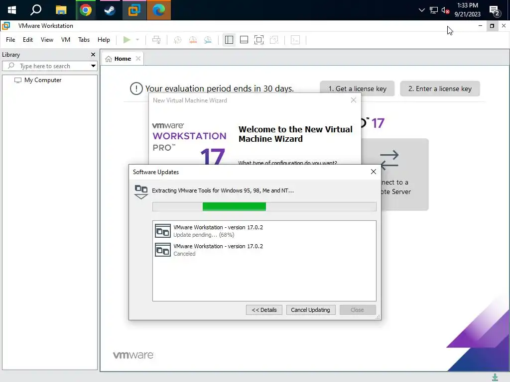Click the Revert to Snapshot toolbar icon
This screenshot has height=382, width=510.
(x=193, y=40)
